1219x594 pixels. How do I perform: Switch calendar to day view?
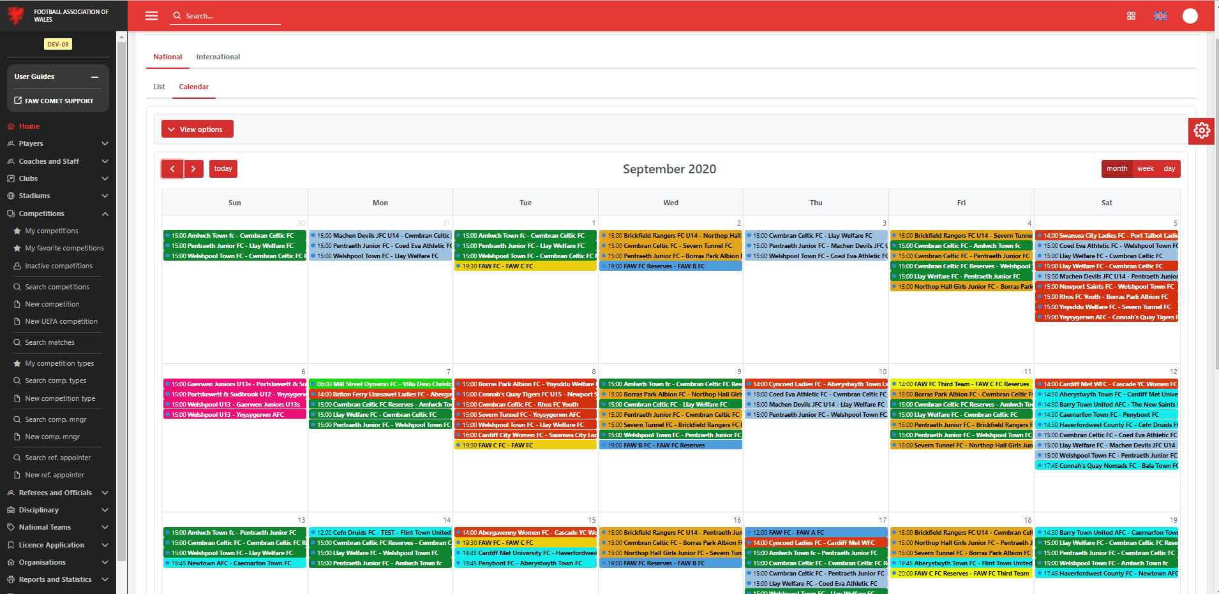click(1169, 169)
